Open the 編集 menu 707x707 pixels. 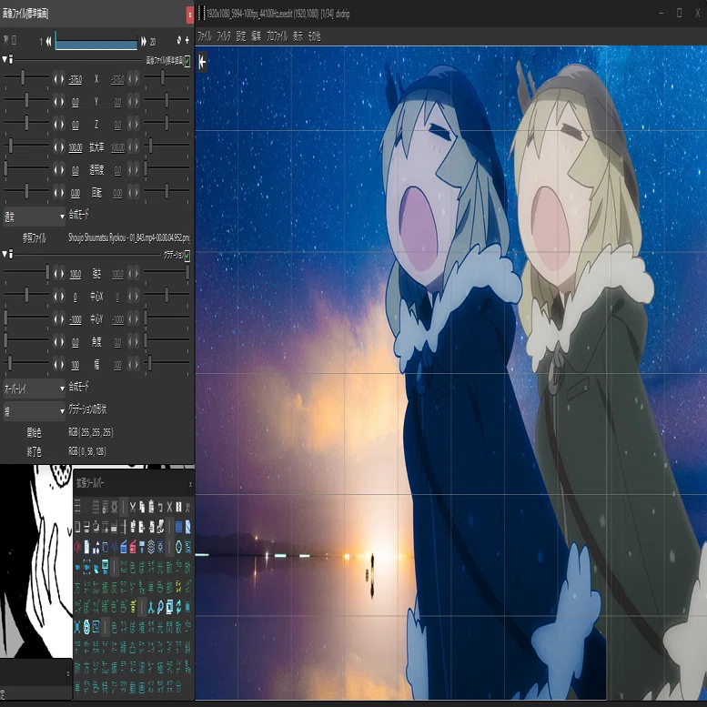(256, 36)
